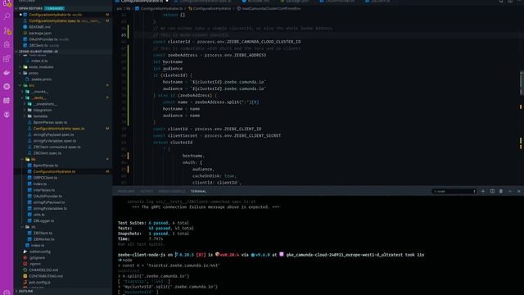Expand the __snapshots__ folder
This screenshot has width=524, height=295.
[46, 104]
